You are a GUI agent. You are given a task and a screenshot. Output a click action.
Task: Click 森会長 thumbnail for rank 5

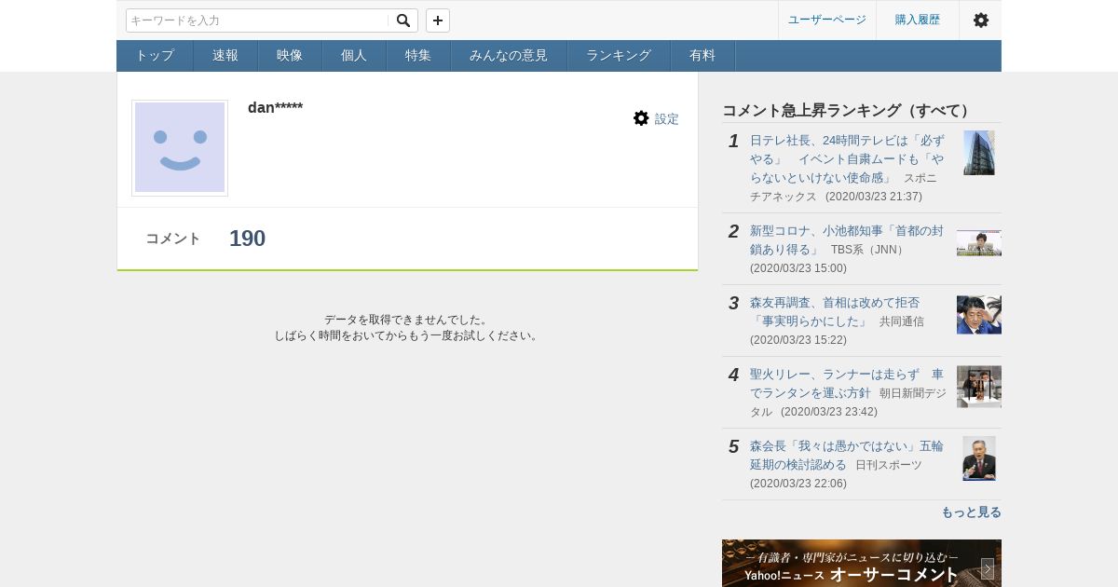(x=979, y=458)
